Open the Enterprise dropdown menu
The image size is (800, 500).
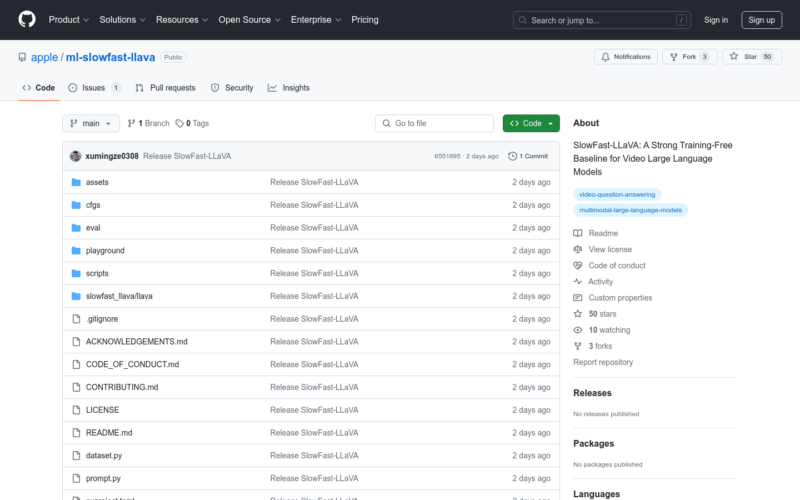click(x=316, y=20)
